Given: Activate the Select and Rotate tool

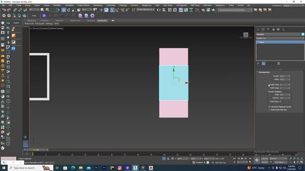Looking at the screenshot, I should click(69, 10).
